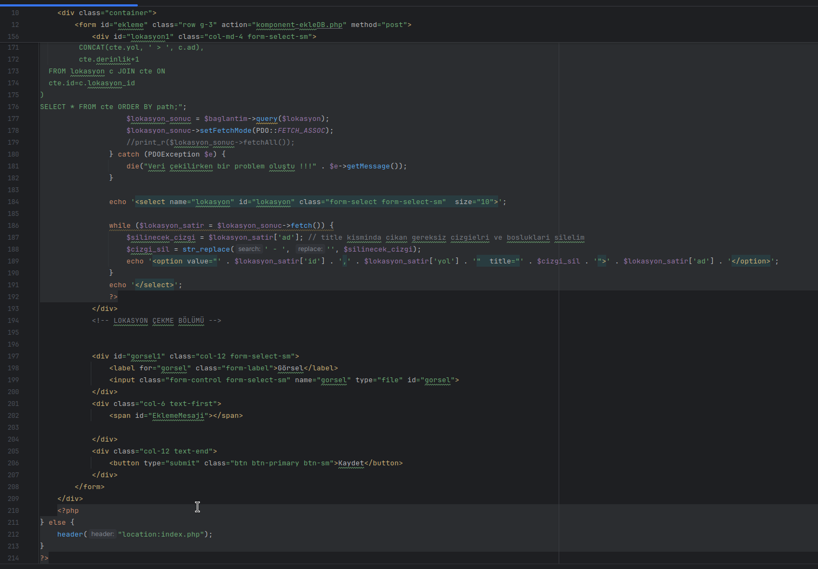Click sticky line div id="lokasyon1"

click(204, 37)
